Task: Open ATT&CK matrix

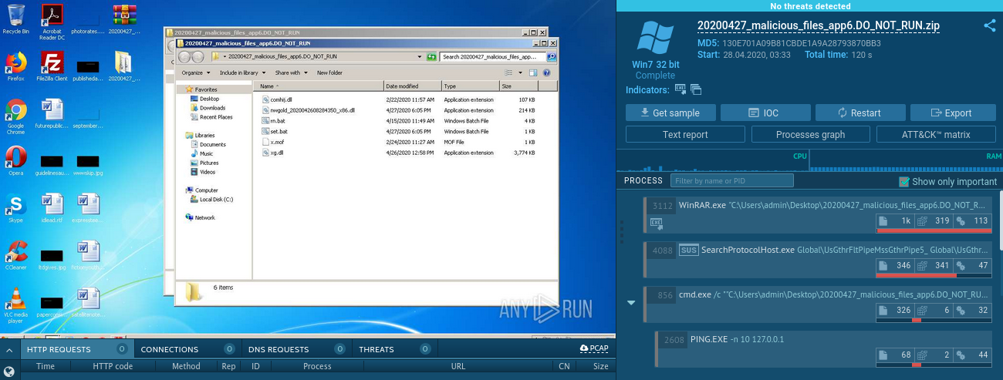Action: pyautogui.click(x=934, y=134)
